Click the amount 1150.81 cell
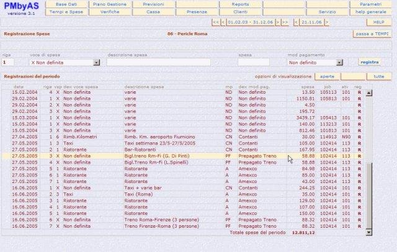Image resolution: width=397 pixels, height=252 pixels. [305, 99]
